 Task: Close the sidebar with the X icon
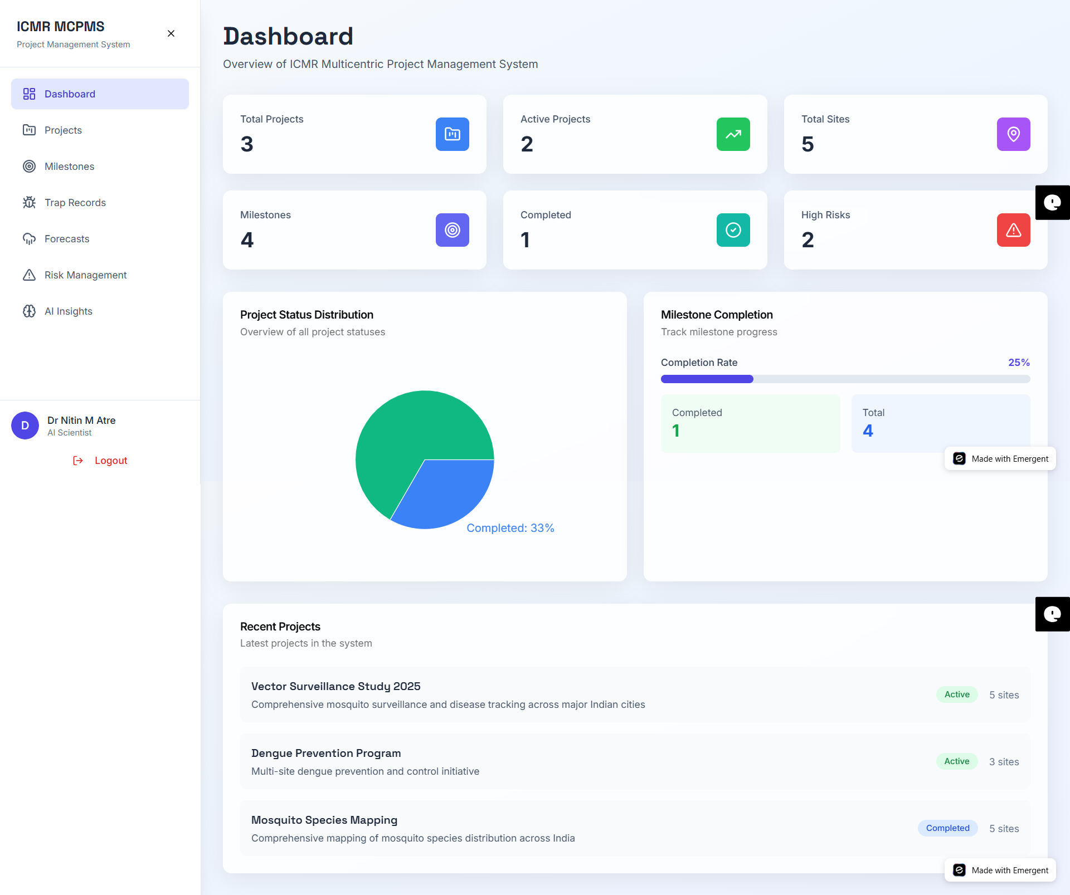click(x=171, y=33)
